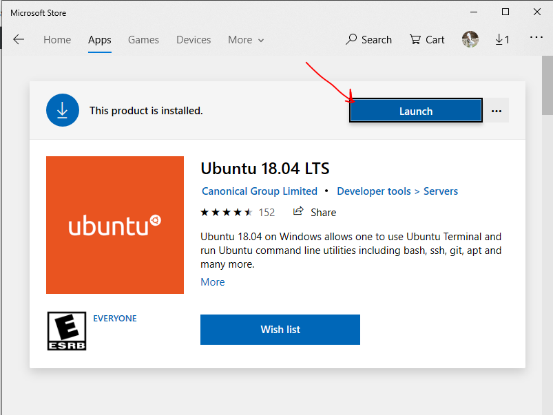Click the Ubuntu 18.04 LTS title
Viewport: 553px width, 415px height.
click(265, 169)
